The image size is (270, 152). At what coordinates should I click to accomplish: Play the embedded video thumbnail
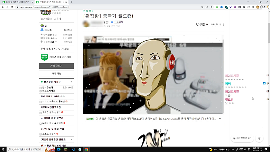(x=153, y=74)
